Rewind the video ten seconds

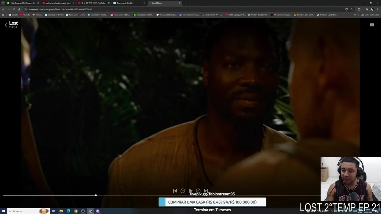pyautogui.click(x=183, y=191)
